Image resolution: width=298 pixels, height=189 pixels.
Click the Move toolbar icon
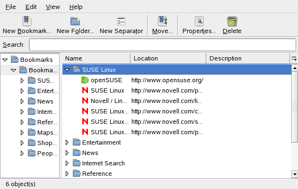click(x=162, y=21)
